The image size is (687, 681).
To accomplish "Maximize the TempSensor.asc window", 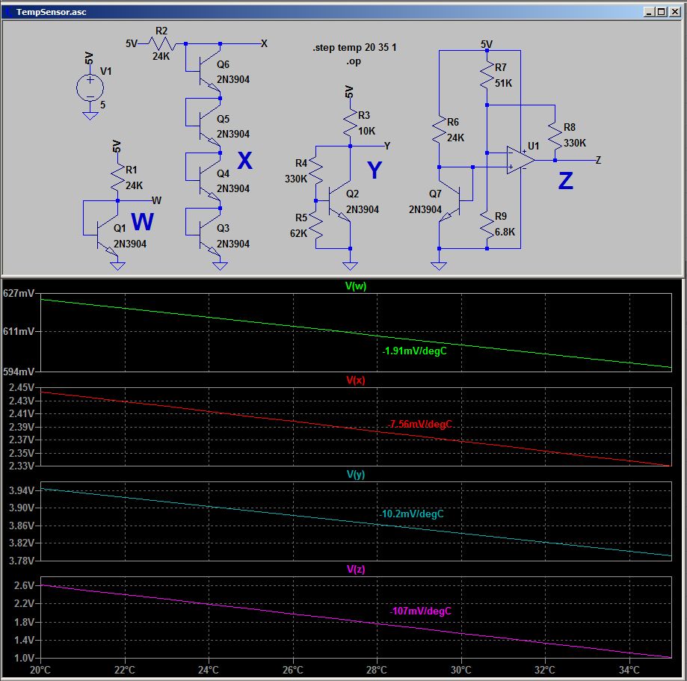I will (x=662, y=12).
